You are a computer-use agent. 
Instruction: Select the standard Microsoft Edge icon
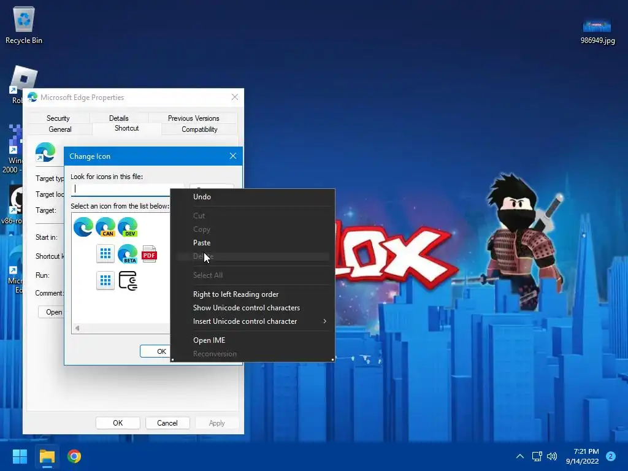pyautogui.click(x=83, y=227)
